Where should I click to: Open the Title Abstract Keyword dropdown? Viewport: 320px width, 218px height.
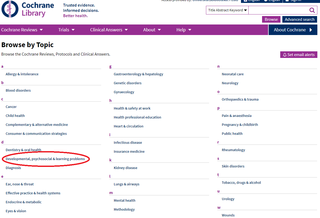point(227,10)
